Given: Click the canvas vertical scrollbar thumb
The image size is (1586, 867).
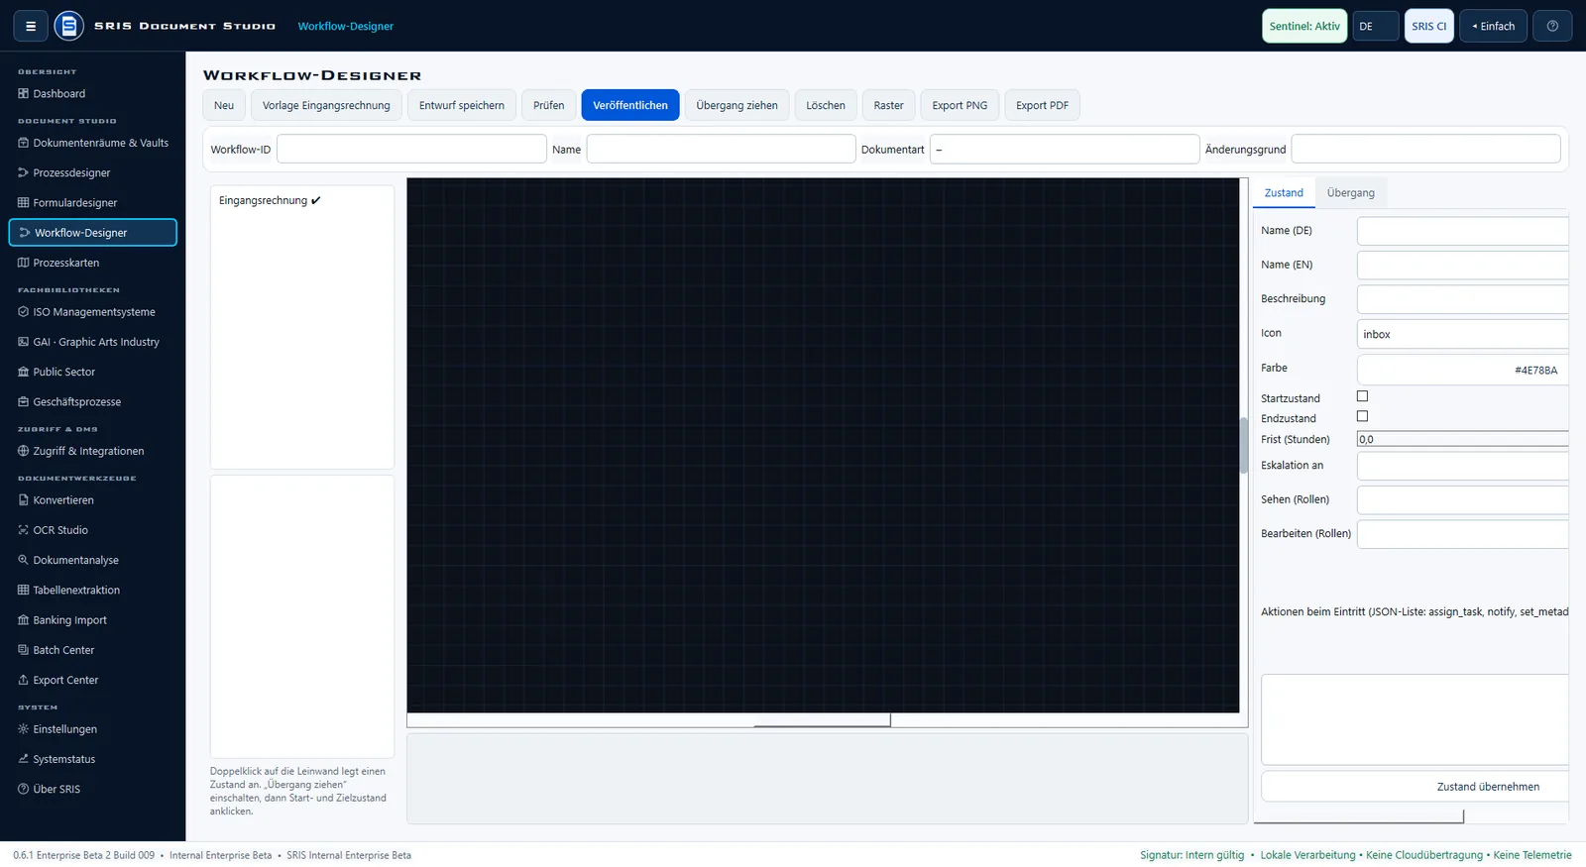Looking at the screenshot, I should 1244,445.
